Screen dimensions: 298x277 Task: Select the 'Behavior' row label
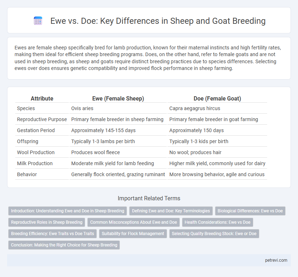(x=27, y=174)
